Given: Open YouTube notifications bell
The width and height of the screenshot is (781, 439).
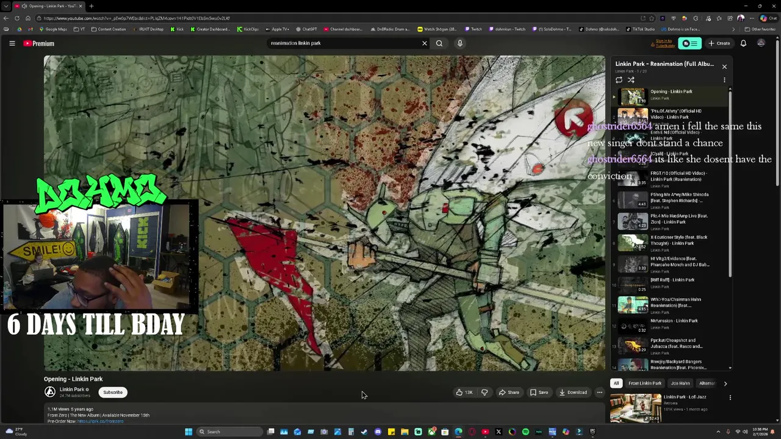Looking at the screenshot, I should coord(743,43).
